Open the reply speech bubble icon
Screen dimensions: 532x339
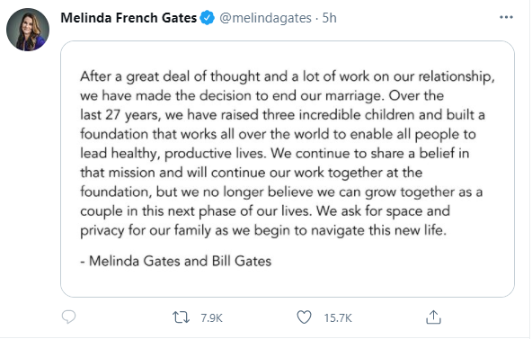tap(68, 317)
